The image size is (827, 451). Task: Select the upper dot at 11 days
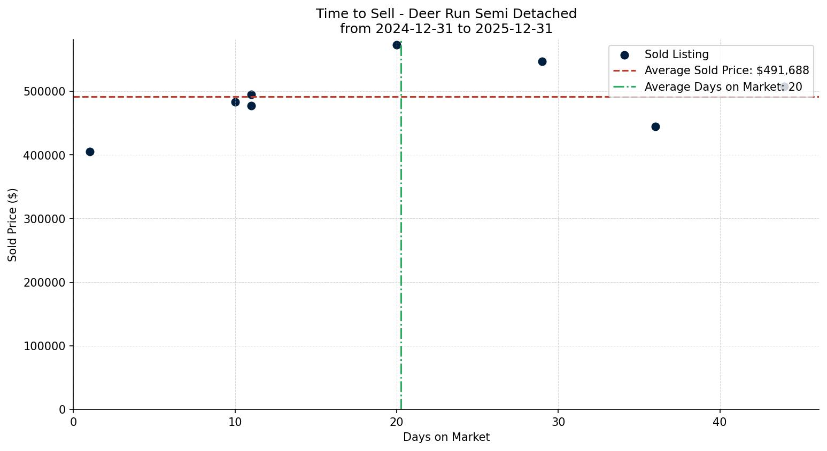(251, 95)
